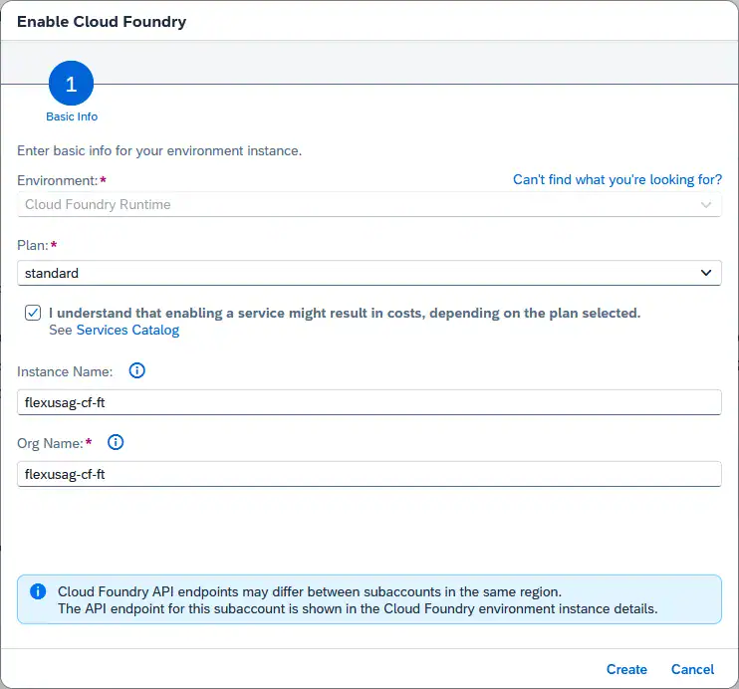Click the Enable Cloud Foundry dialog title
The width and height of the screenshot is (739, 689).
[x=102, y=21]
